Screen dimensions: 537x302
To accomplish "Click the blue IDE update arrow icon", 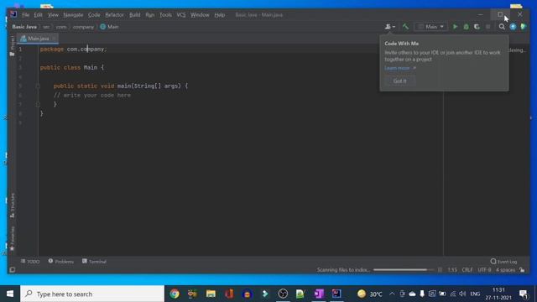I will 513,27.
